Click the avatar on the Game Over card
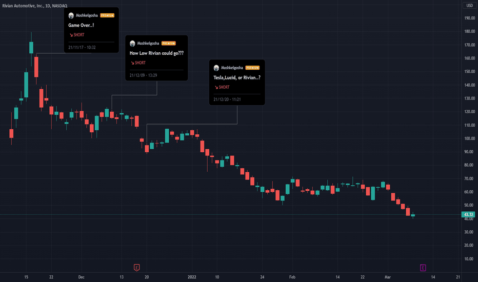This screenshot has height=282, width=478. tap(71, 15)
